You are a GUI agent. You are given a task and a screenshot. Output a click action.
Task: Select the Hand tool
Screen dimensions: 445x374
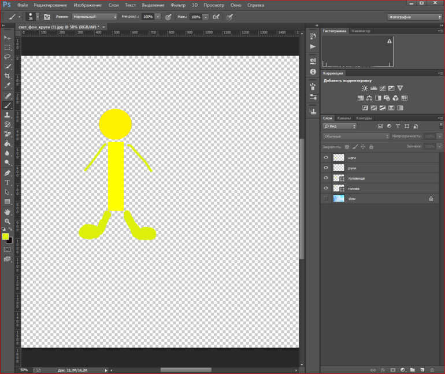tap(8, 212)
